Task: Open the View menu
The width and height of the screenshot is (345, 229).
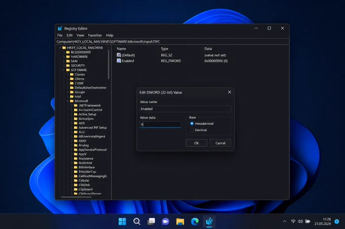Action: tap(80, 35)
